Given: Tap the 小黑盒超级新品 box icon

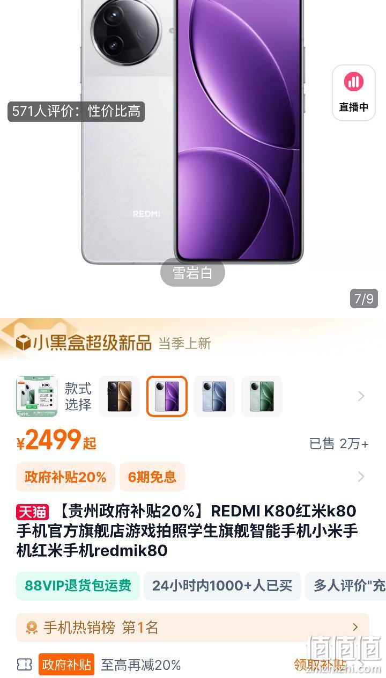Looking at the screenshot, I should 23,343.
